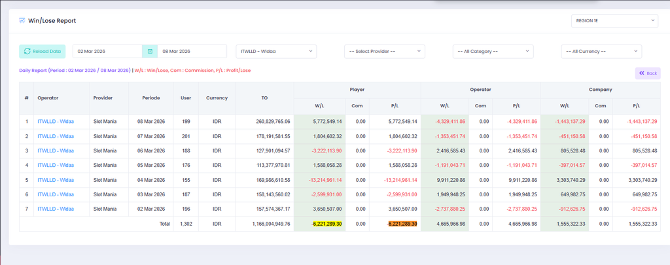Expand the ITWLLD - Wldaa operator dropdown
The height and width of the screenshot is (265, 670).
tap(276, 51)
